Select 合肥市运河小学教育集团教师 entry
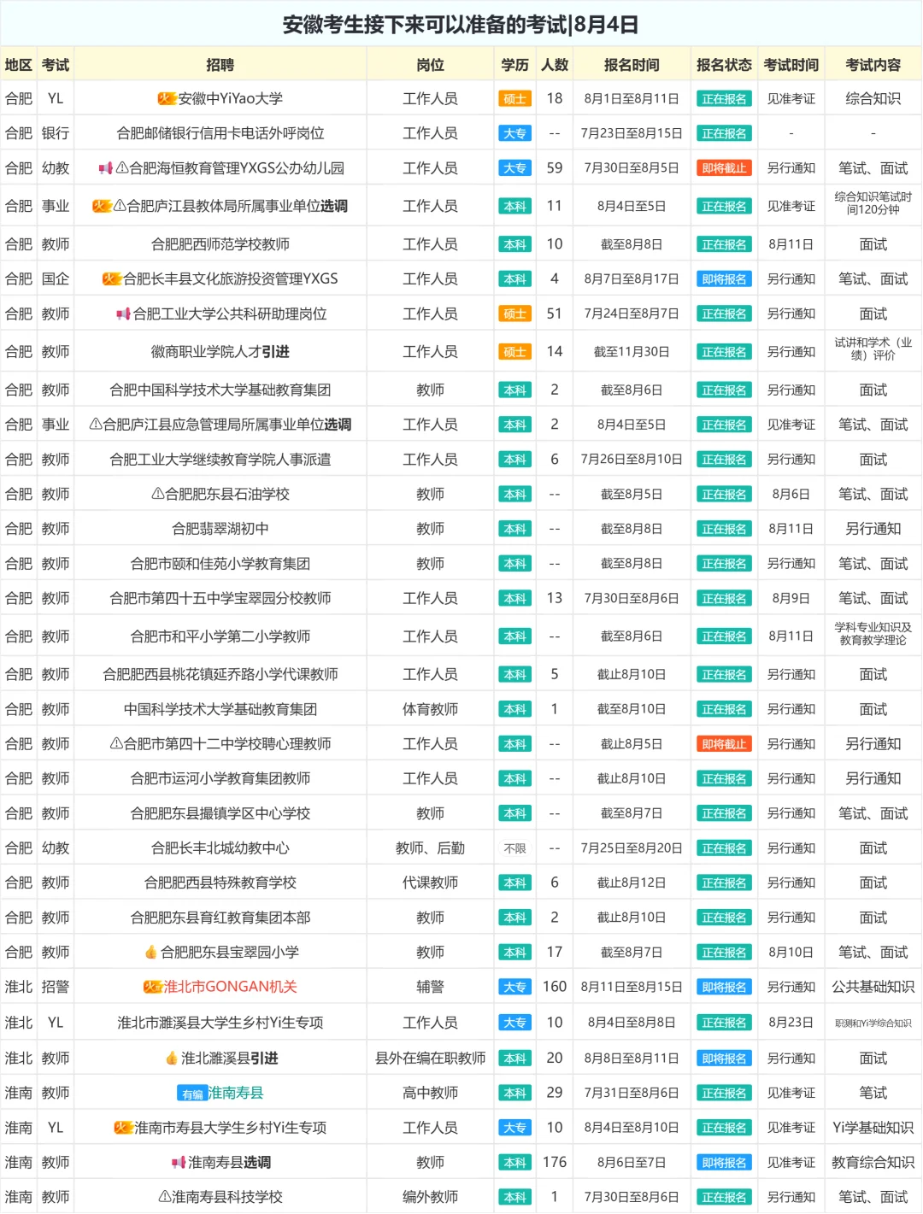The image size is (923, 1214). 220,779
